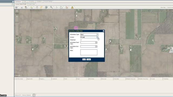Click Save in Annotation Configuration dialog
The width and height of the screenshot is (173, 97).
pyautogui.click(x=84, y=59)
